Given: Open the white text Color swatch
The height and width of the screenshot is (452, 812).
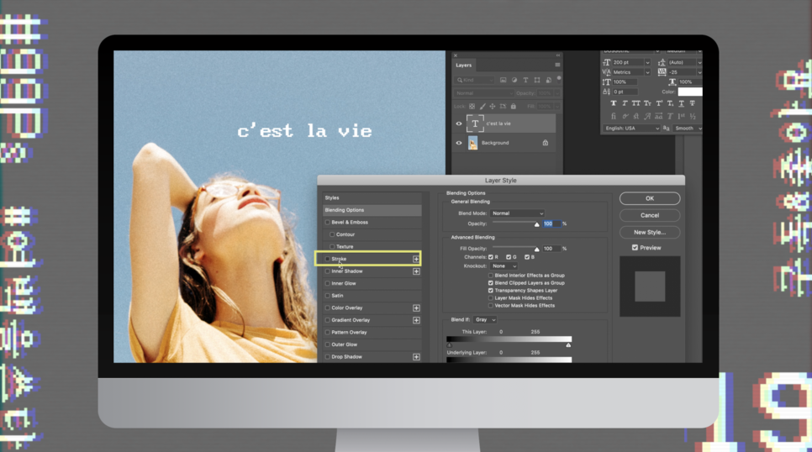Looking at the screenshot, I should [x=690, y=92].
